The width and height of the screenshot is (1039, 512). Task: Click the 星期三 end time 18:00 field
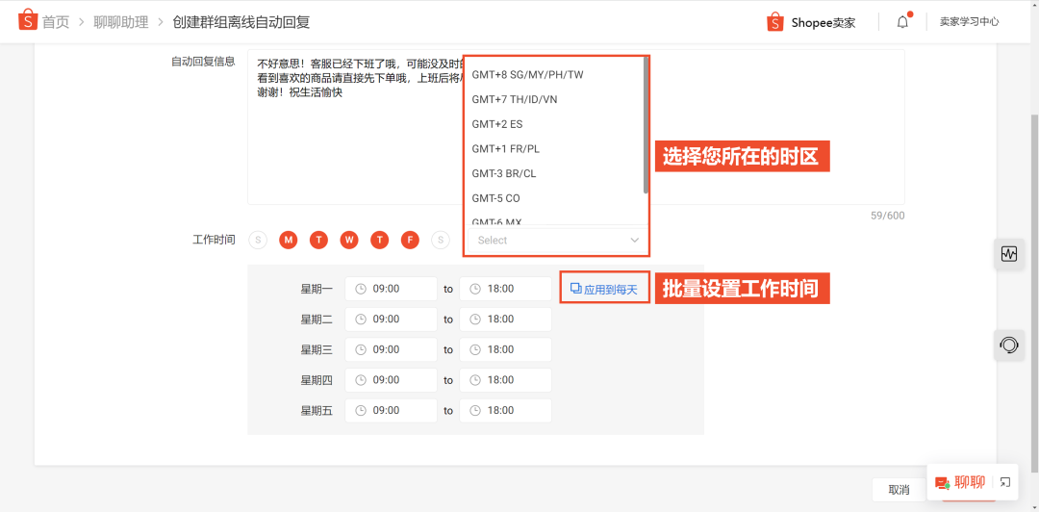[505, 349]
